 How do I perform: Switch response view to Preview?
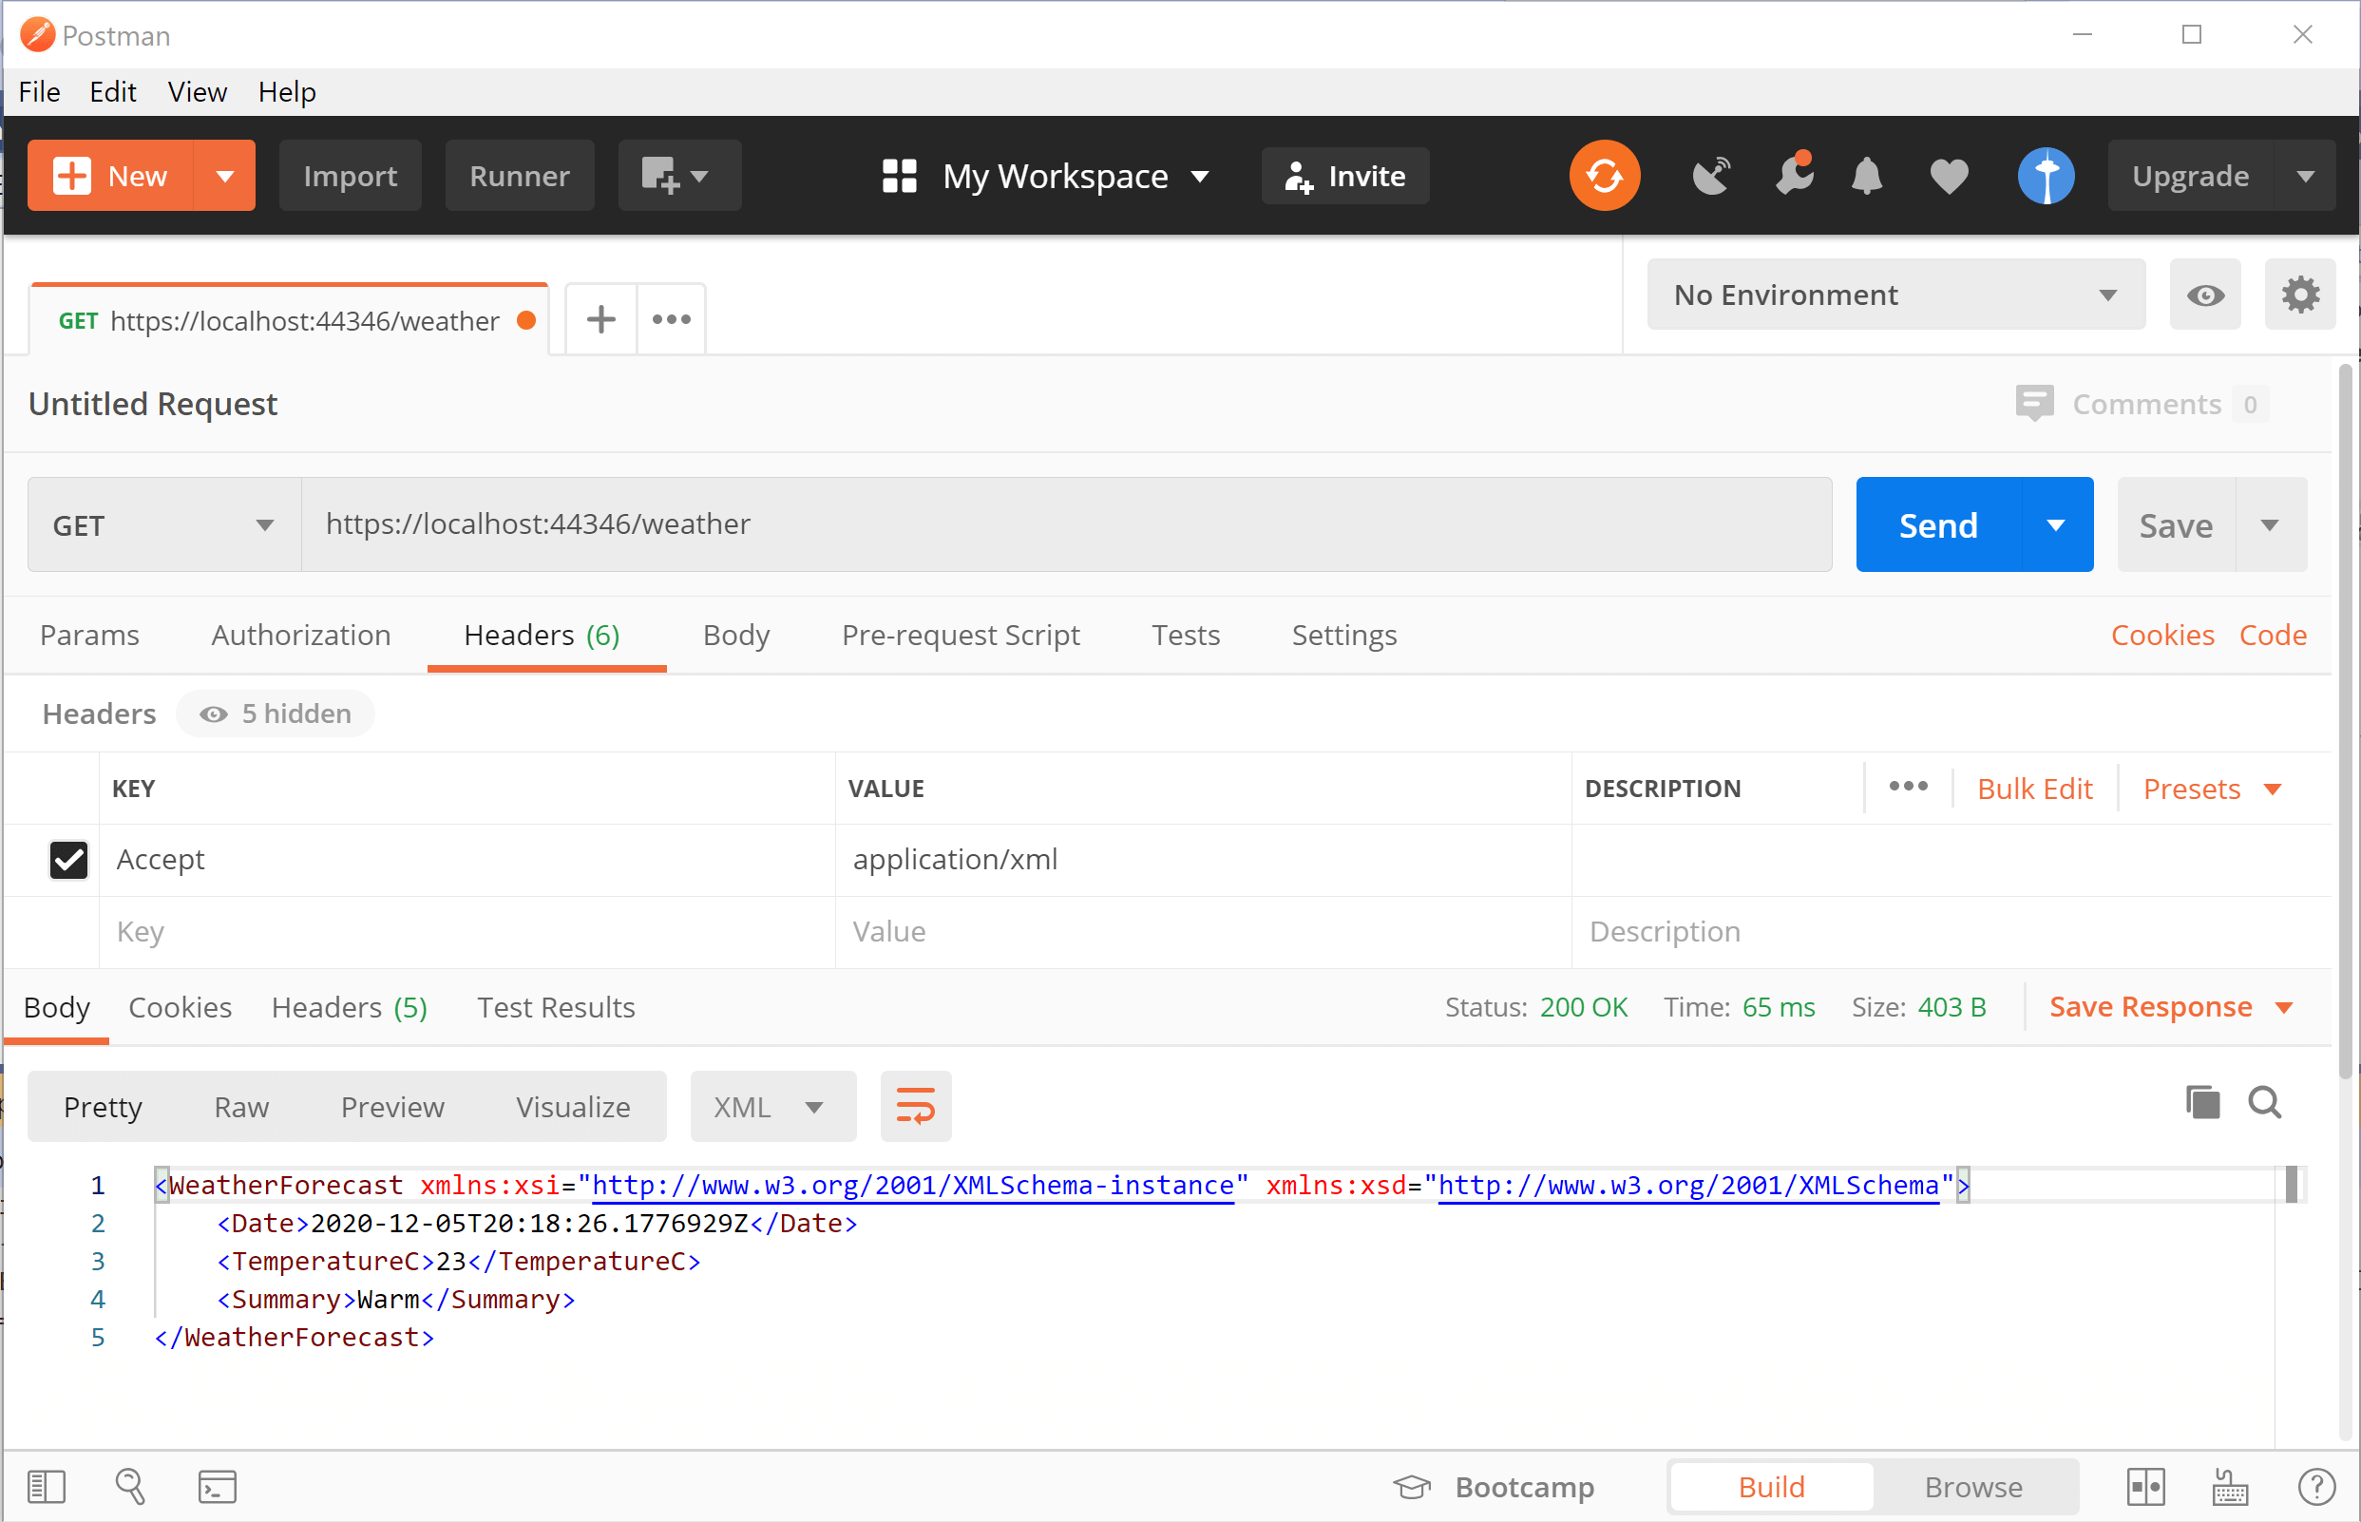point(392,1106)
